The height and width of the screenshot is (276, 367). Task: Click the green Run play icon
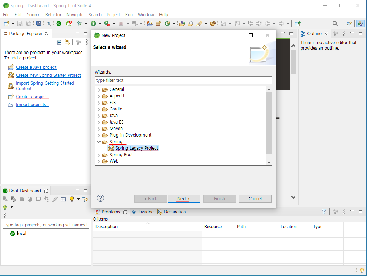tap(93, 24)
